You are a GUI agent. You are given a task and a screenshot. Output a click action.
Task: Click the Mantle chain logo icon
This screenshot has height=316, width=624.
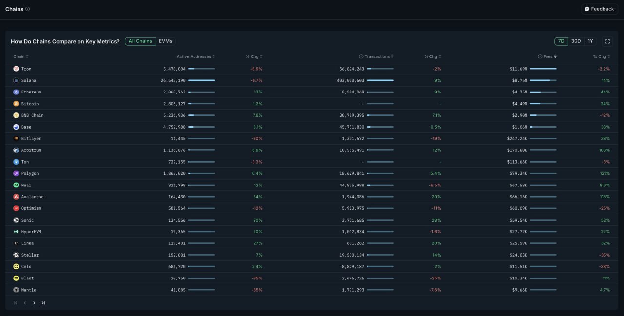tap(16, 290)
